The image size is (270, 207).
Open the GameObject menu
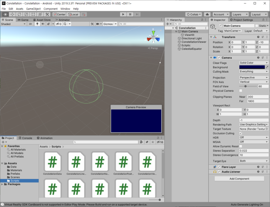tap(34, 9)
